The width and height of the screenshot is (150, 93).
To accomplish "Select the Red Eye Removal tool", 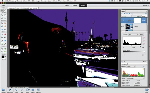I will pyautogui.click(x=2, y=23).
